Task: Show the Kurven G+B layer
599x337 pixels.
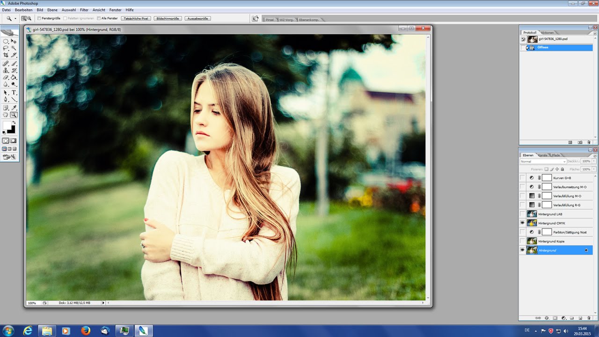Action: coord(522,178)
